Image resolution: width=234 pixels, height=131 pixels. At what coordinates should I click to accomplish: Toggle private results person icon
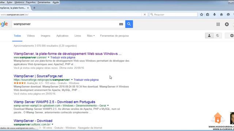pos(209,36)
